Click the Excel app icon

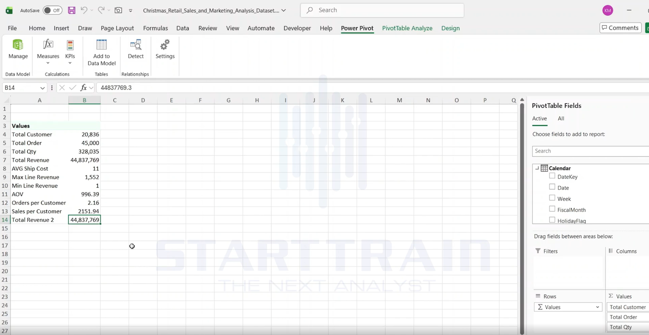click(9, 10)
